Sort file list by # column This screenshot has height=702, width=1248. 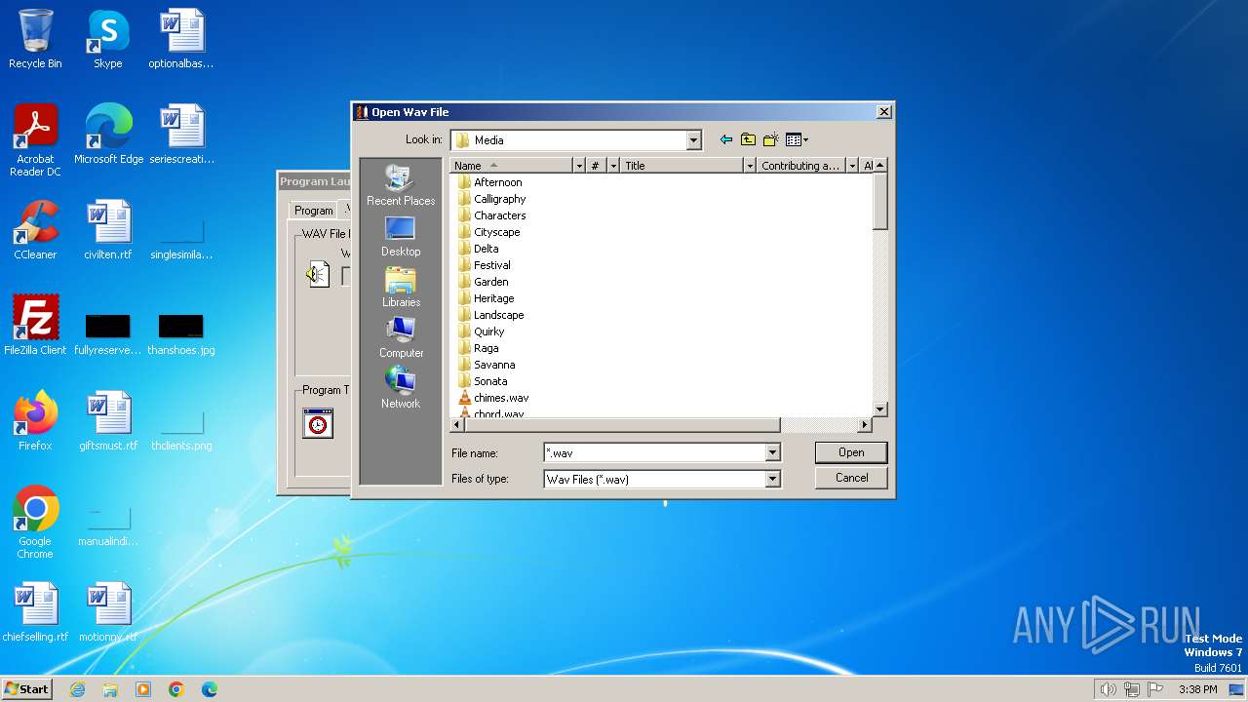pyautogui.click(x=597, y=166)
